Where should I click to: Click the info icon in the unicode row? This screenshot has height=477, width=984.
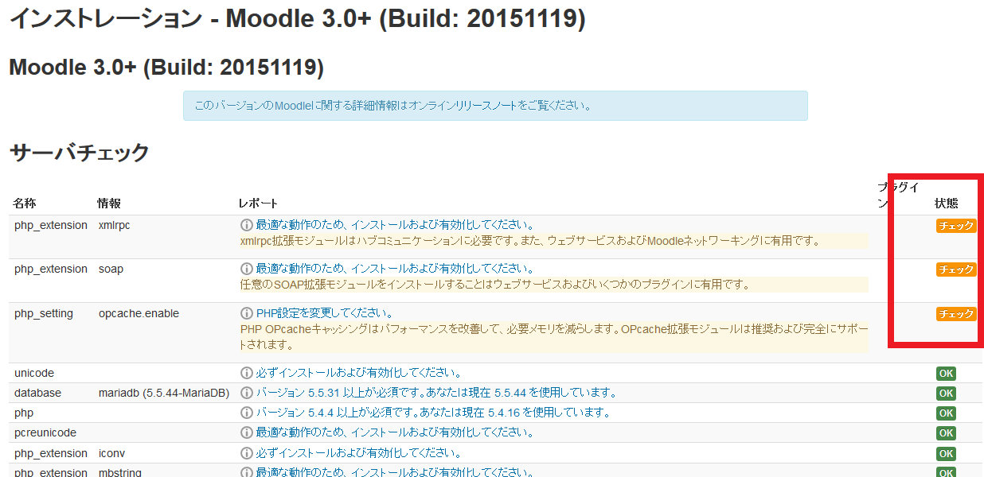[x=246, y=373]
